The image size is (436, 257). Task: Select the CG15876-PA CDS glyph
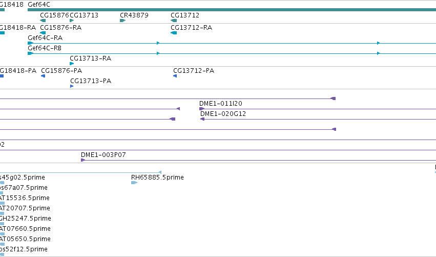point(43,76)
